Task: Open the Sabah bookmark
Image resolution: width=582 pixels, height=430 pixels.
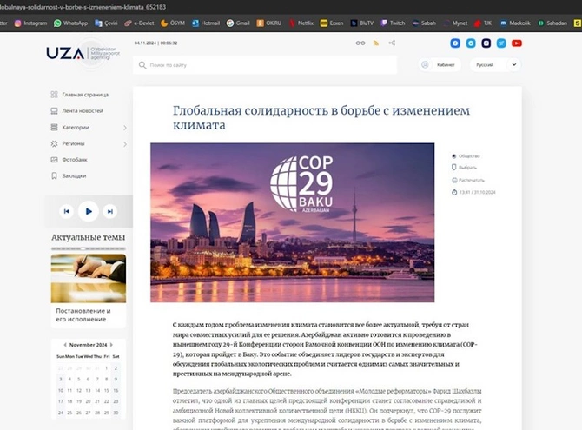Action: 424,23
